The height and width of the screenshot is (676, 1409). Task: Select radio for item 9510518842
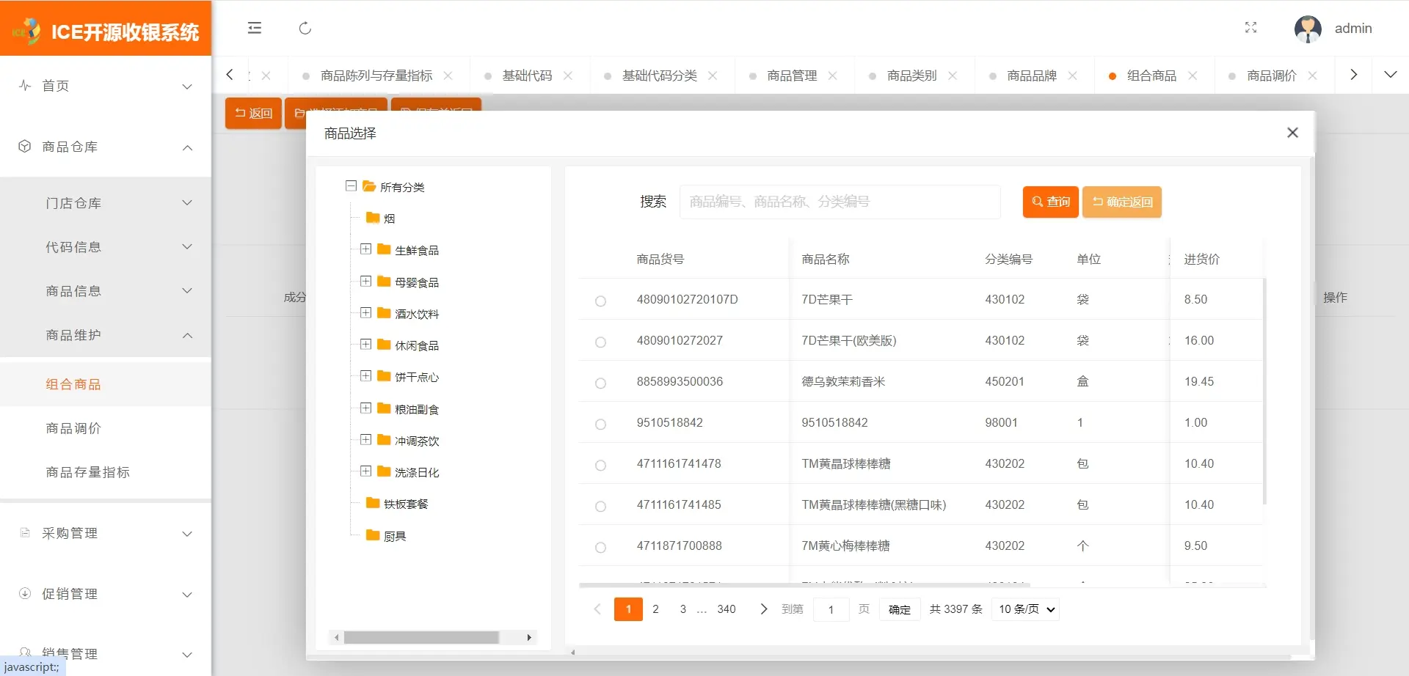point(600,424)
